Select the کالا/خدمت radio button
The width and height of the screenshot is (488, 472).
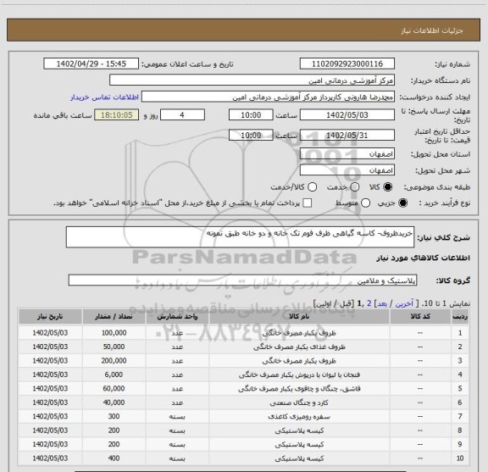(312, 187)
